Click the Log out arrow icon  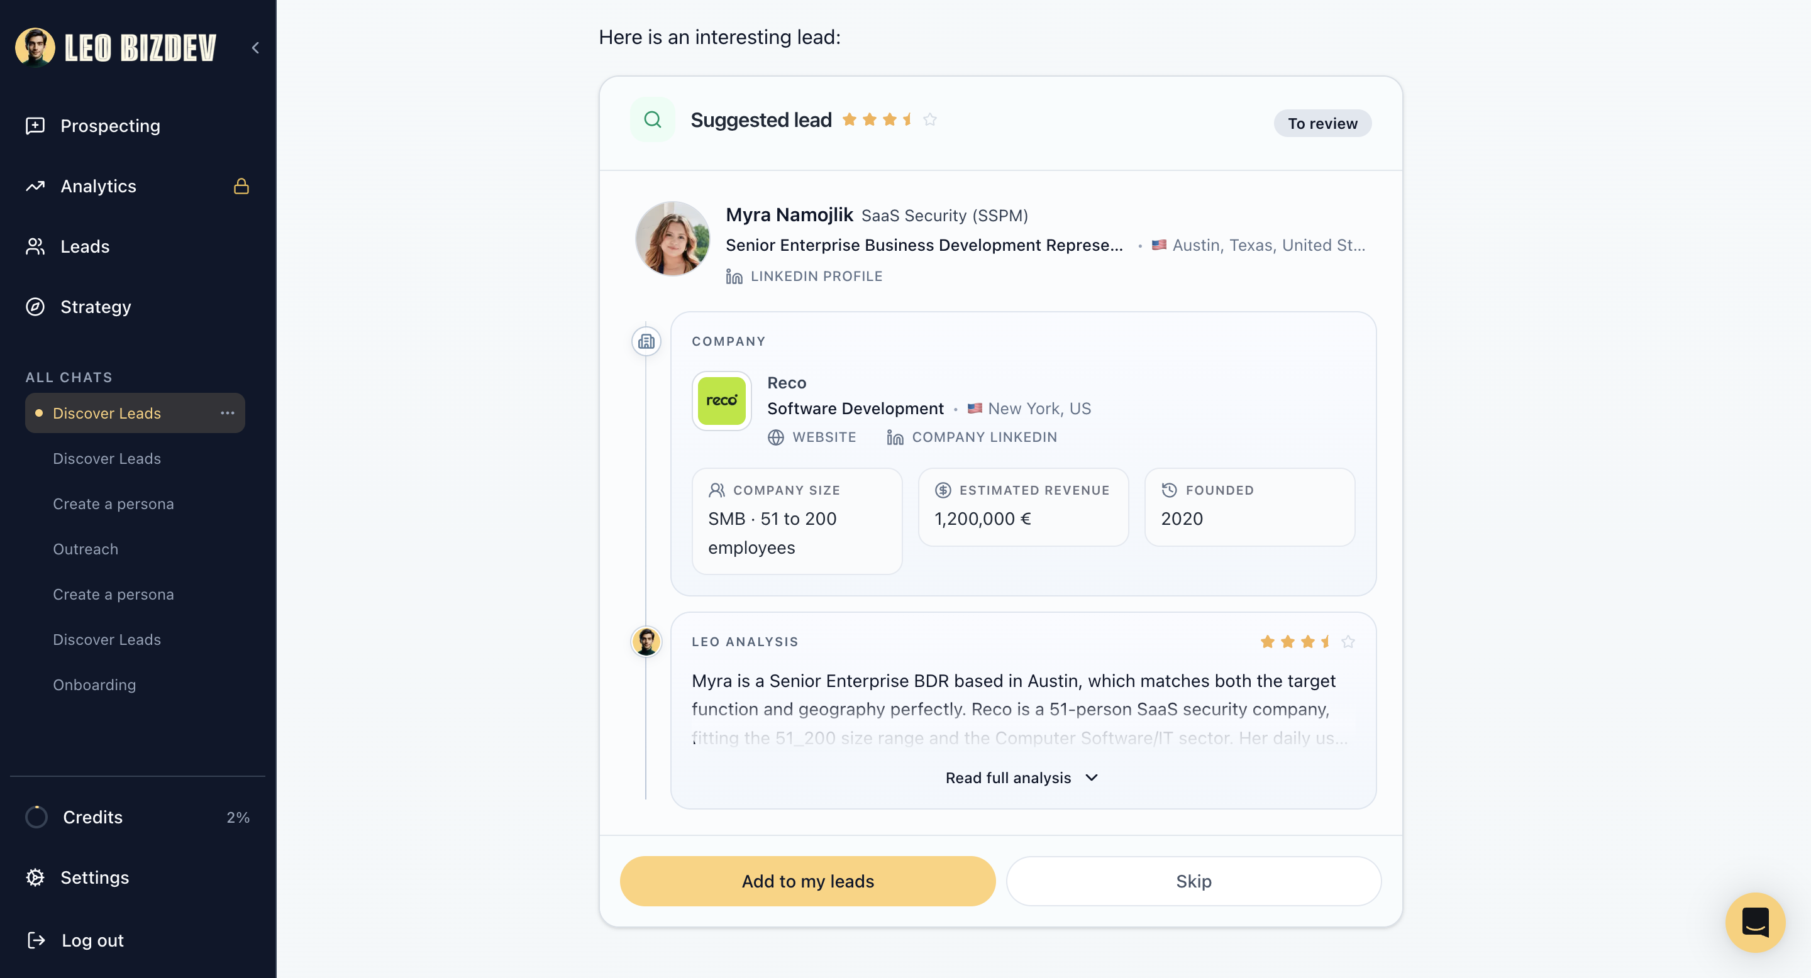click(36, 940)
